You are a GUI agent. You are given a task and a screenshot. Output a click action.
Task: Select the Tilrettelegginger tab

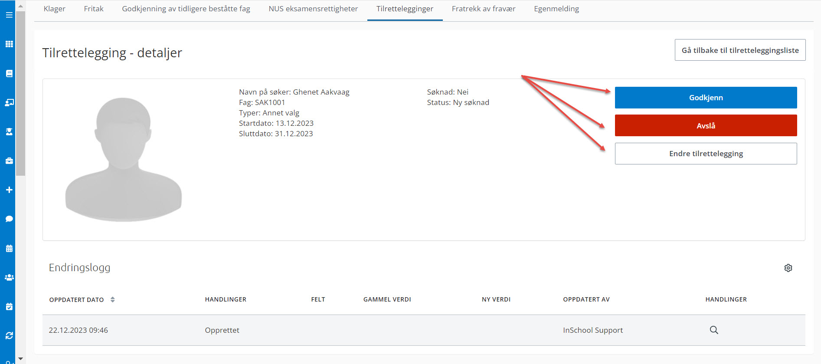click(405, 9)
